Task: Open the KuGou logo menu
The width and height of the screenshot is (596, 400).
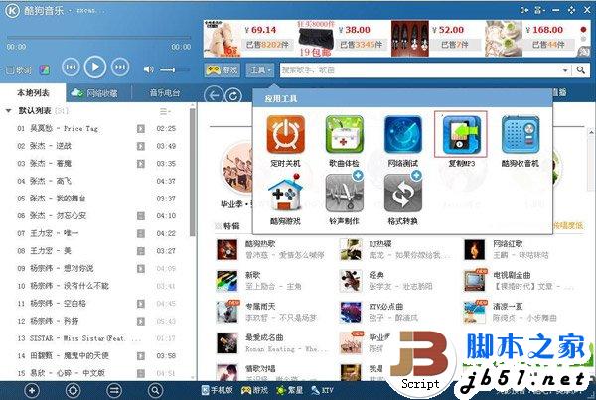Action: click(12, 11)
